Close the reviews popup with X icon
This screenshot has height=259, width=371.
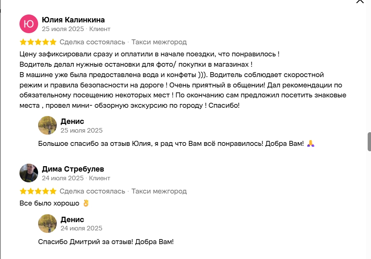tap(360, 1)
